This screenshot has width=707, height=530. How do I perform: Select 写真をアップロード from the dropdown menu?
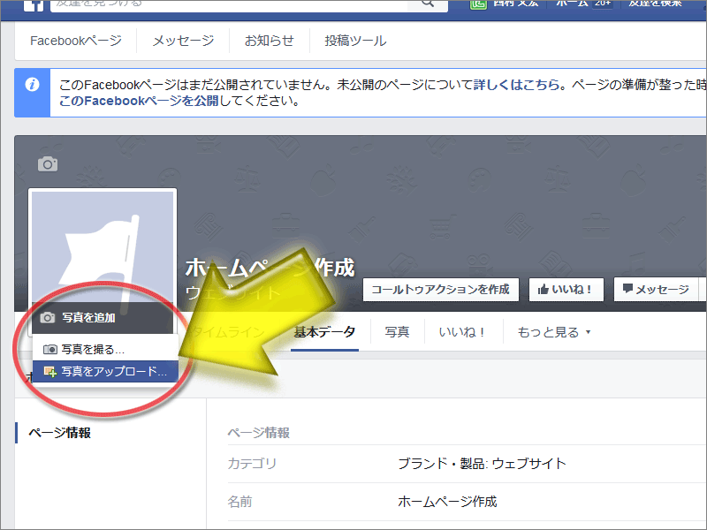click(x=105, y=372)
